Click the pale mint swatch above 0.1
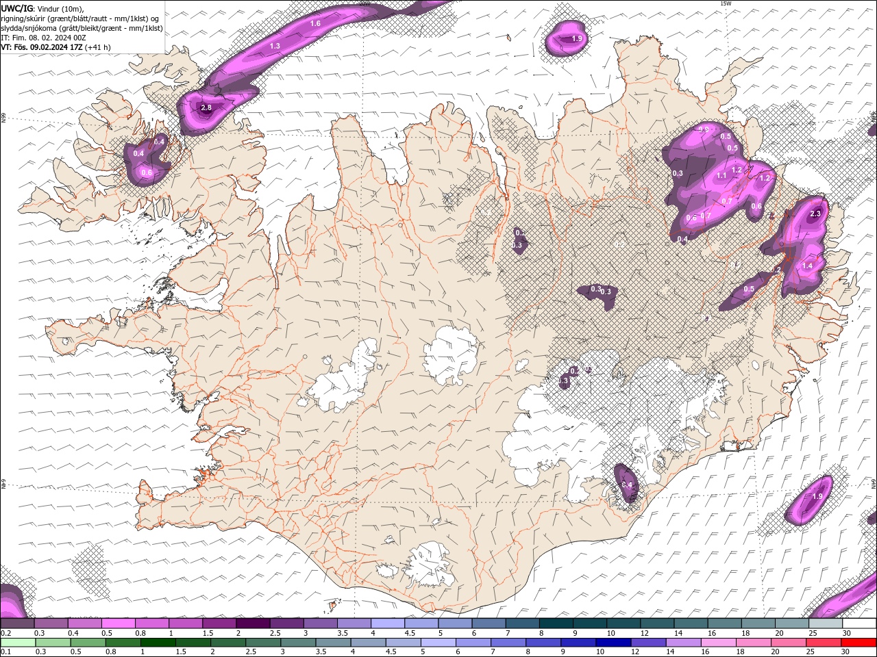877x657 pixels. pos(17,643)
